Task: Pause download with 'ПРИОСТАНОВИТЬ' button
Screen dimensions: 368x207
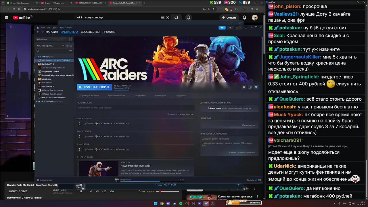Action: point(94,87)
